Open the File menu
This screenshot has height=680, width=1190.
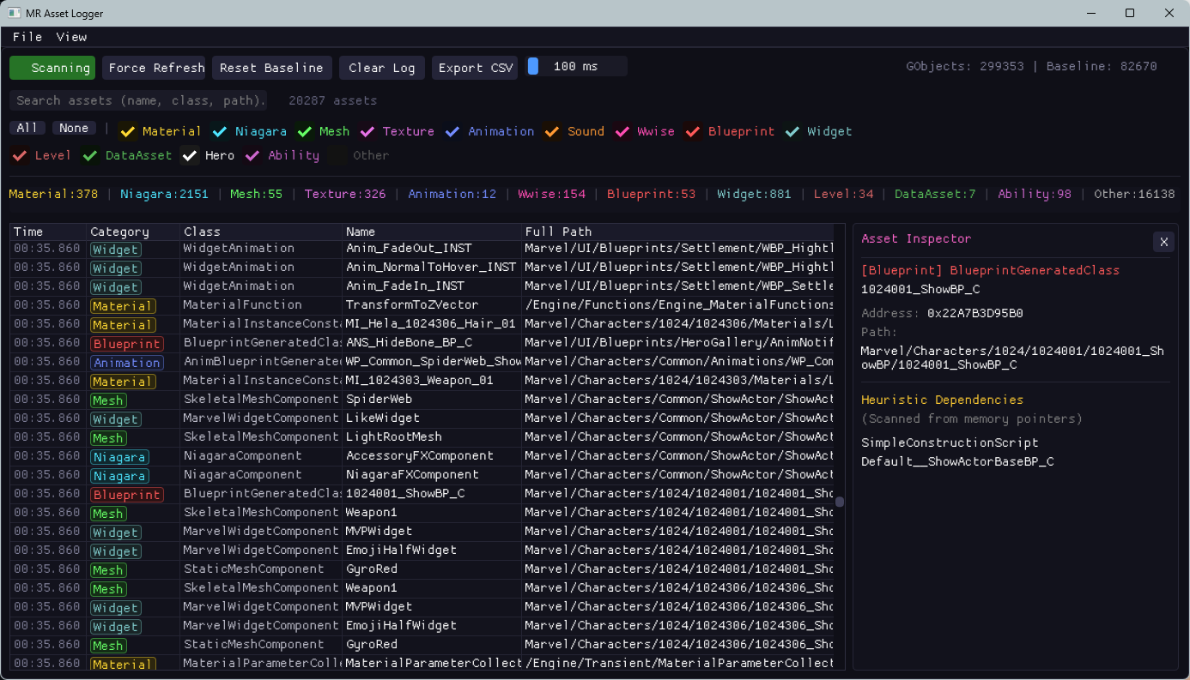pos(27,37)
